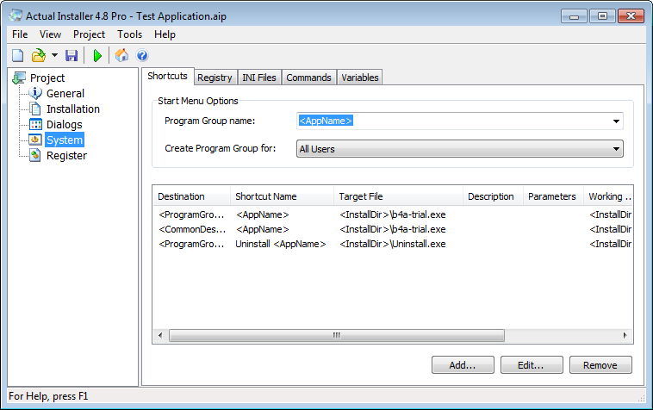Select General in the project tree

point(65,94)
